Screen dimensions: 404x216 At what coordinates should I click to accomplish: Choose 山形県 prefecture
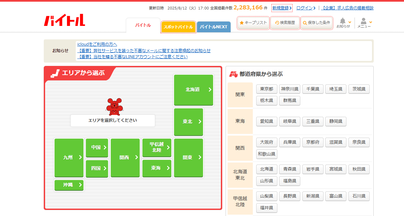[x=267, y=181]
